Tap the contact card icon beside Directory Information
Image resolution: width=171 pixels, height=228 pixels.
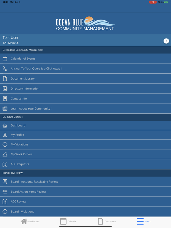pos(5,88)
